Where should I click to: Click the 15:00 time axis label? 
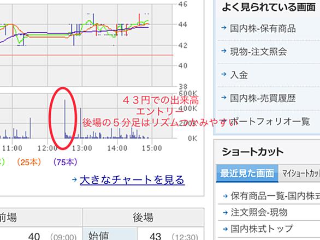pos(152,148)
